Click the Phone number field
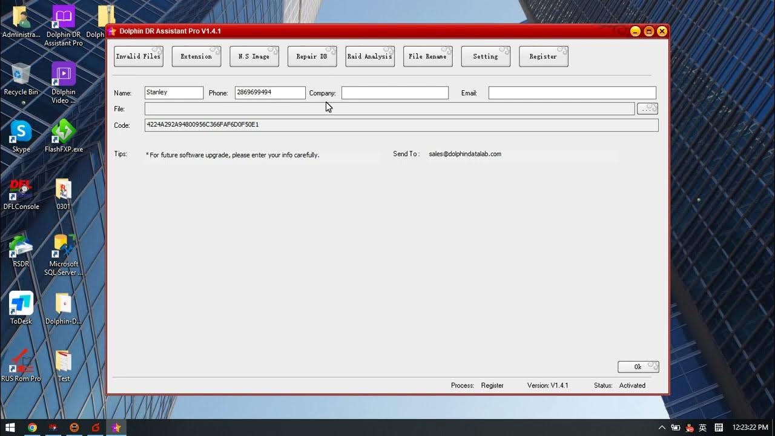 (x=270, y=93)
